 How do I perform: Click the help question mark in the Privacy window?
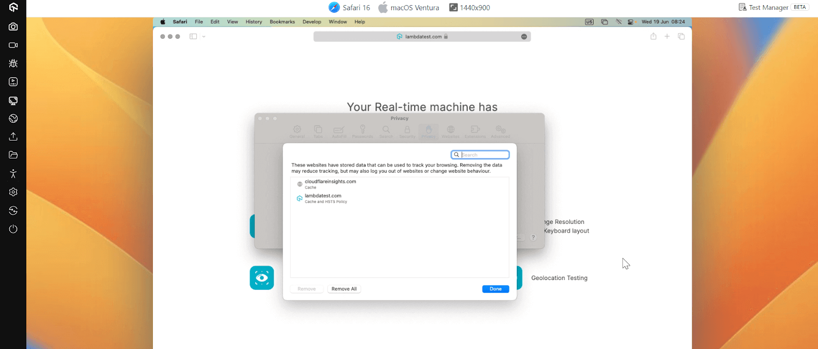point(533,238)
